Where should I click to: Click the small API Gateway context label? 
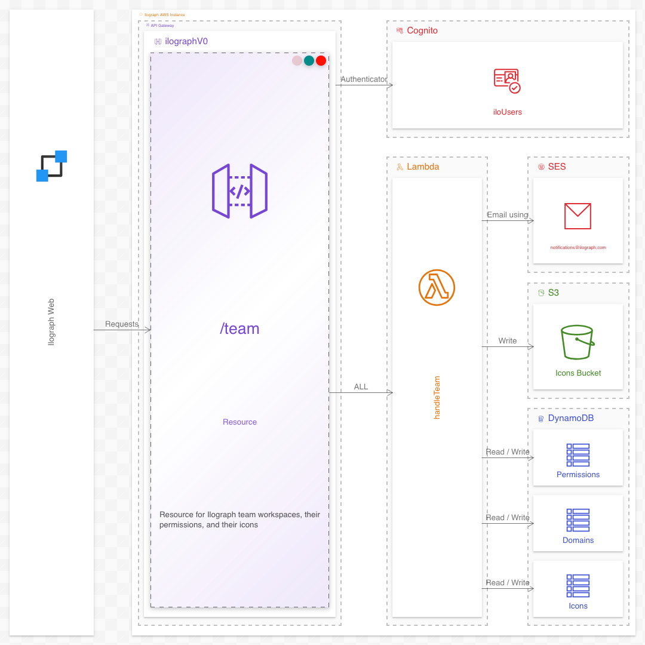pyautogui.click(x=162, y=26)
